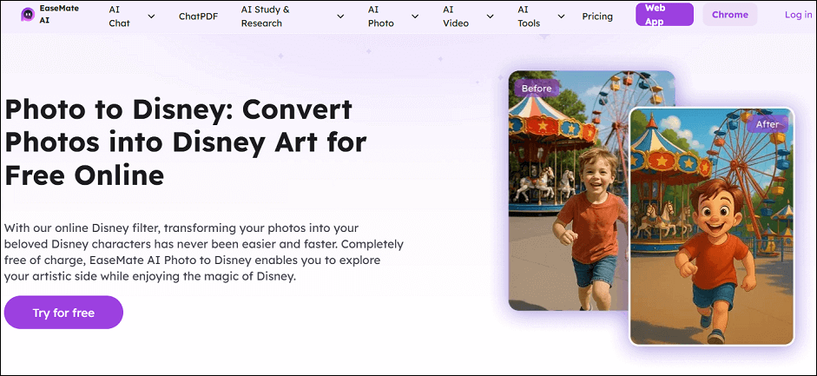817x376 pixels.
Task: Click the Web App button
Action: 664,15
